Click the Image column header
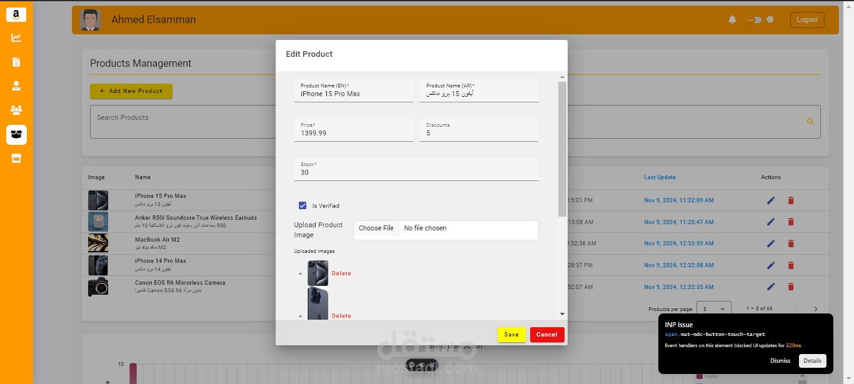 pos(96,177)
